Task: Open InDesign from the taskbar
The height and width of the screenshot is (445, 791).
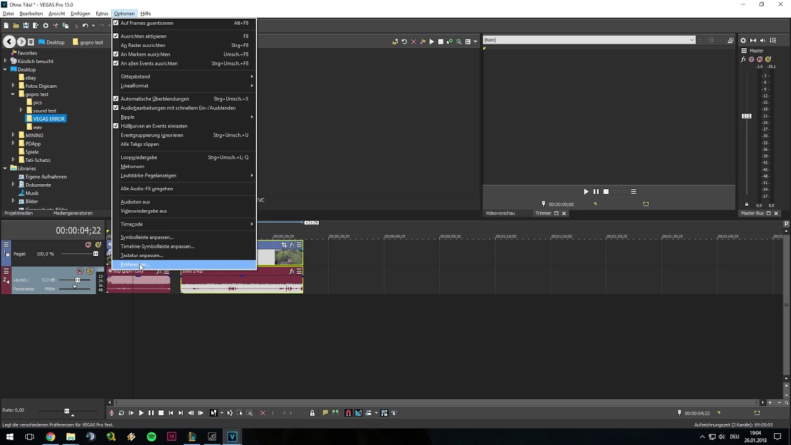Action: click(x=172, y=436)
